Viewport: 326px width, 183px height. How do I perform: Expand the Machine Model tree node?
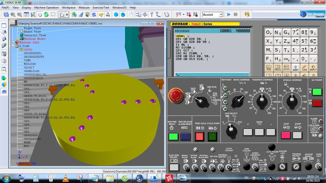coord(18,39)
